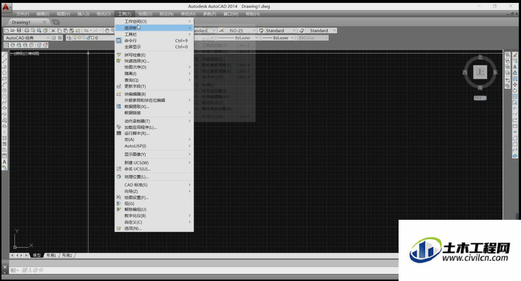The height and width of the screenshot is (281, 521).
Task: Save the drawing with the floppy icon
Action: point(19,30)
